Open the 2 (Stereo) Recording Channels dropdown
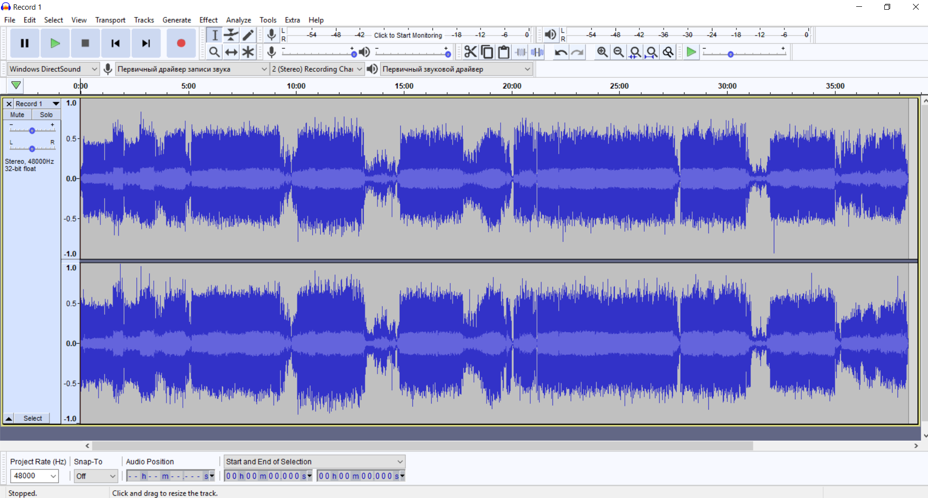This screenshot has height=498, width=928. [x=317, y=69]
